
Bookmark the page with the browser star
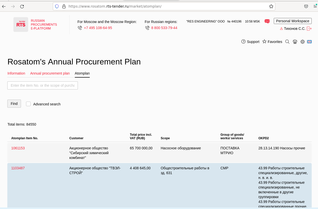pos(271,6)
